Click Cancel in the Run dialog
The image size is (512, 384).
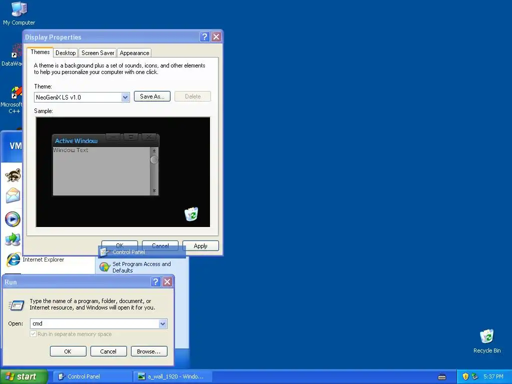[108, 351]
